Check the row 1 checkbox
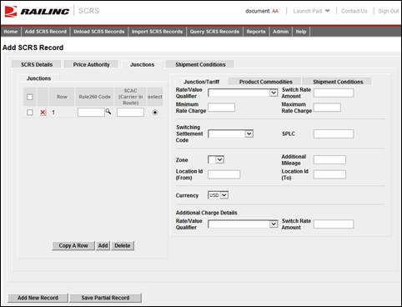 [30, 113]
